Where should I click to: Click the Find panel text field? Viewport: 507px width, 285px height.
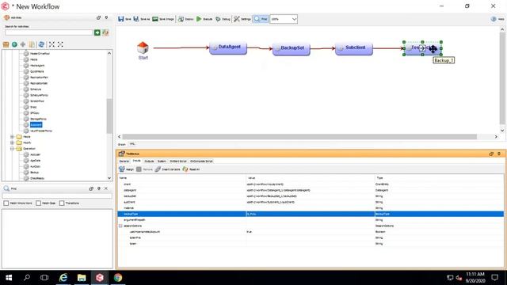tap(57, 196)
